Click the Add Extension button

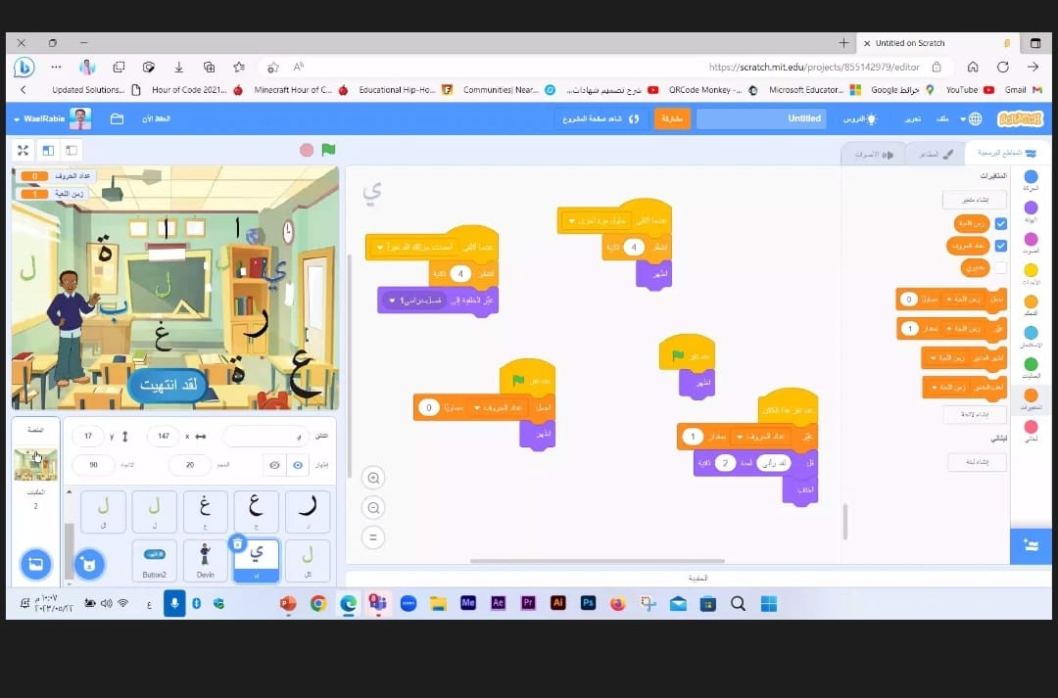pyautogui.click(x=1031, y=545)
